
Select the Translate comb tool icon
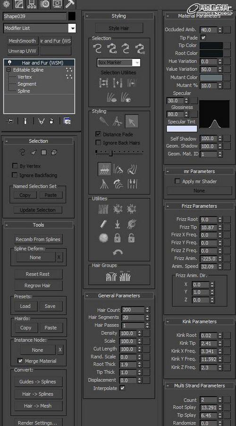(x=104, y=169)
